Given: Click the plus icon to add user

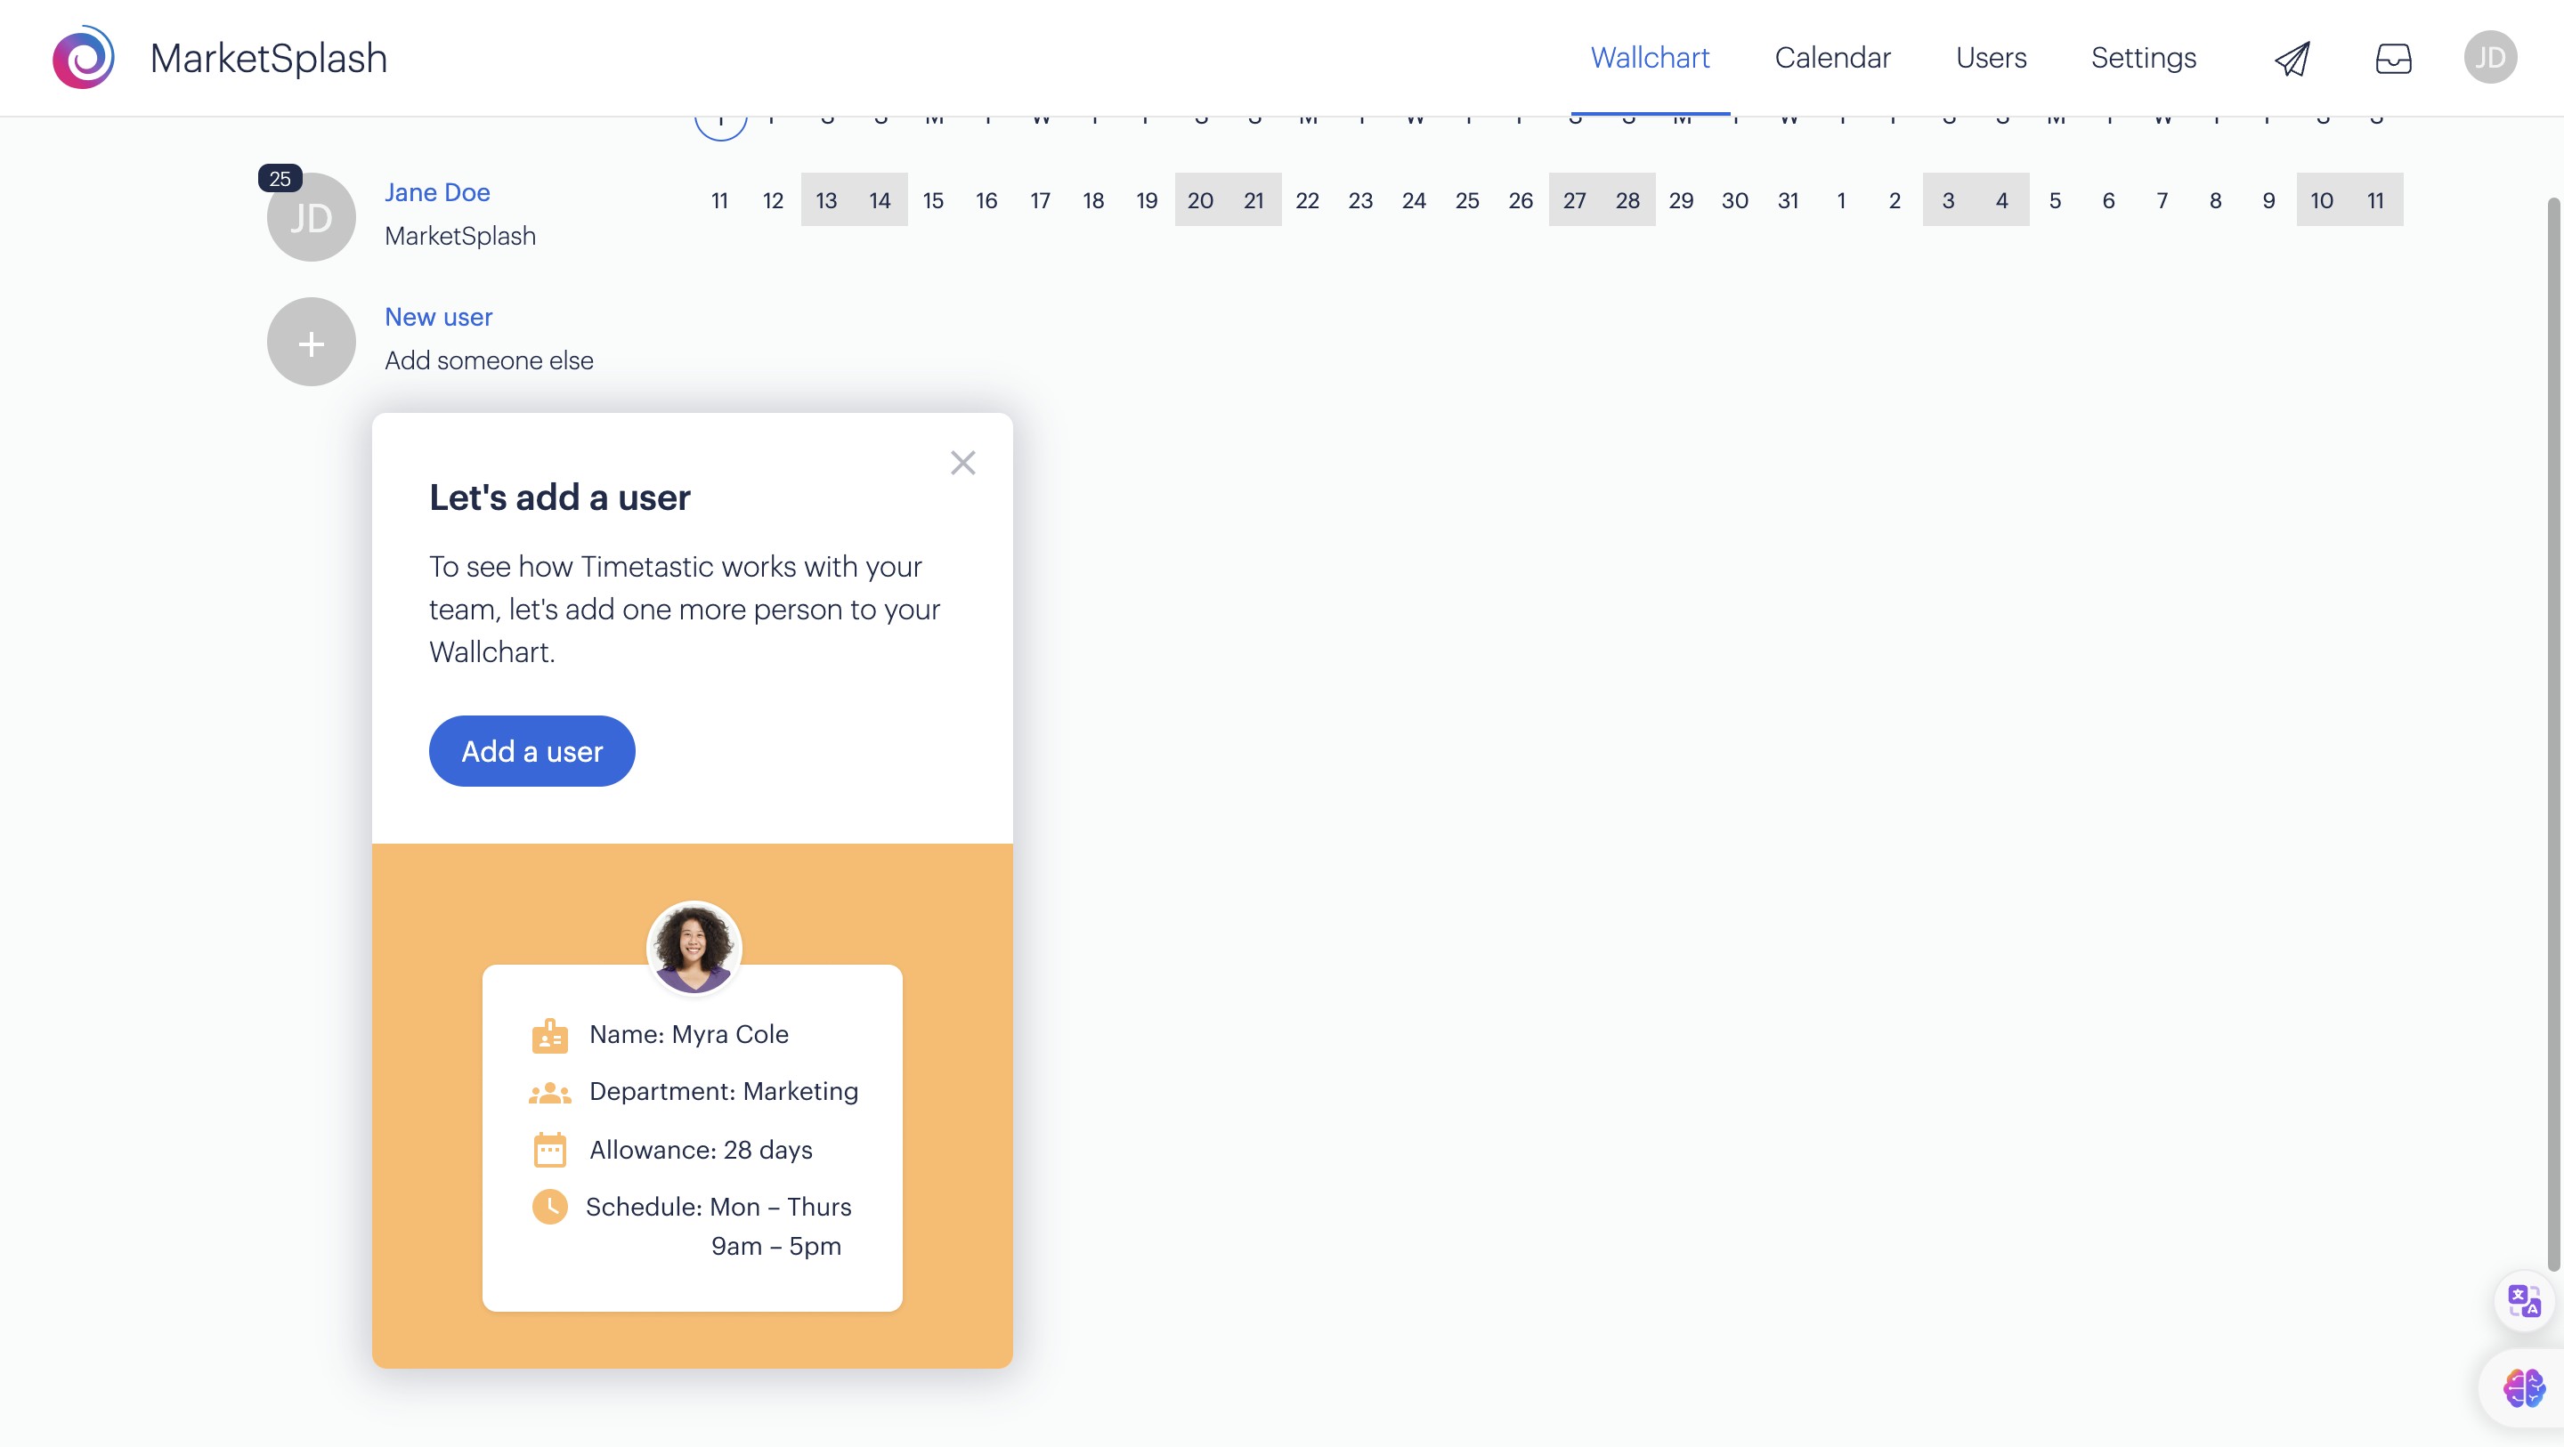Looking at the screenshot, I should pos(311,343).
